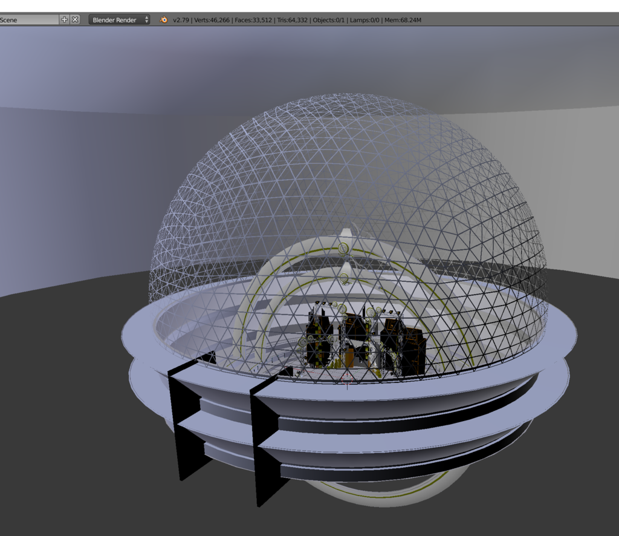Viewport: 619px width, 536px height.
Task: Click the Objects:0/1 statistic
Action: pos(328,20)
